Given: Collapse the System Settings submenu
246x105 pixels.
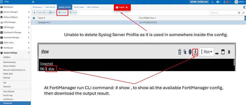Looking at the screenshot, I should pos(29,53).
